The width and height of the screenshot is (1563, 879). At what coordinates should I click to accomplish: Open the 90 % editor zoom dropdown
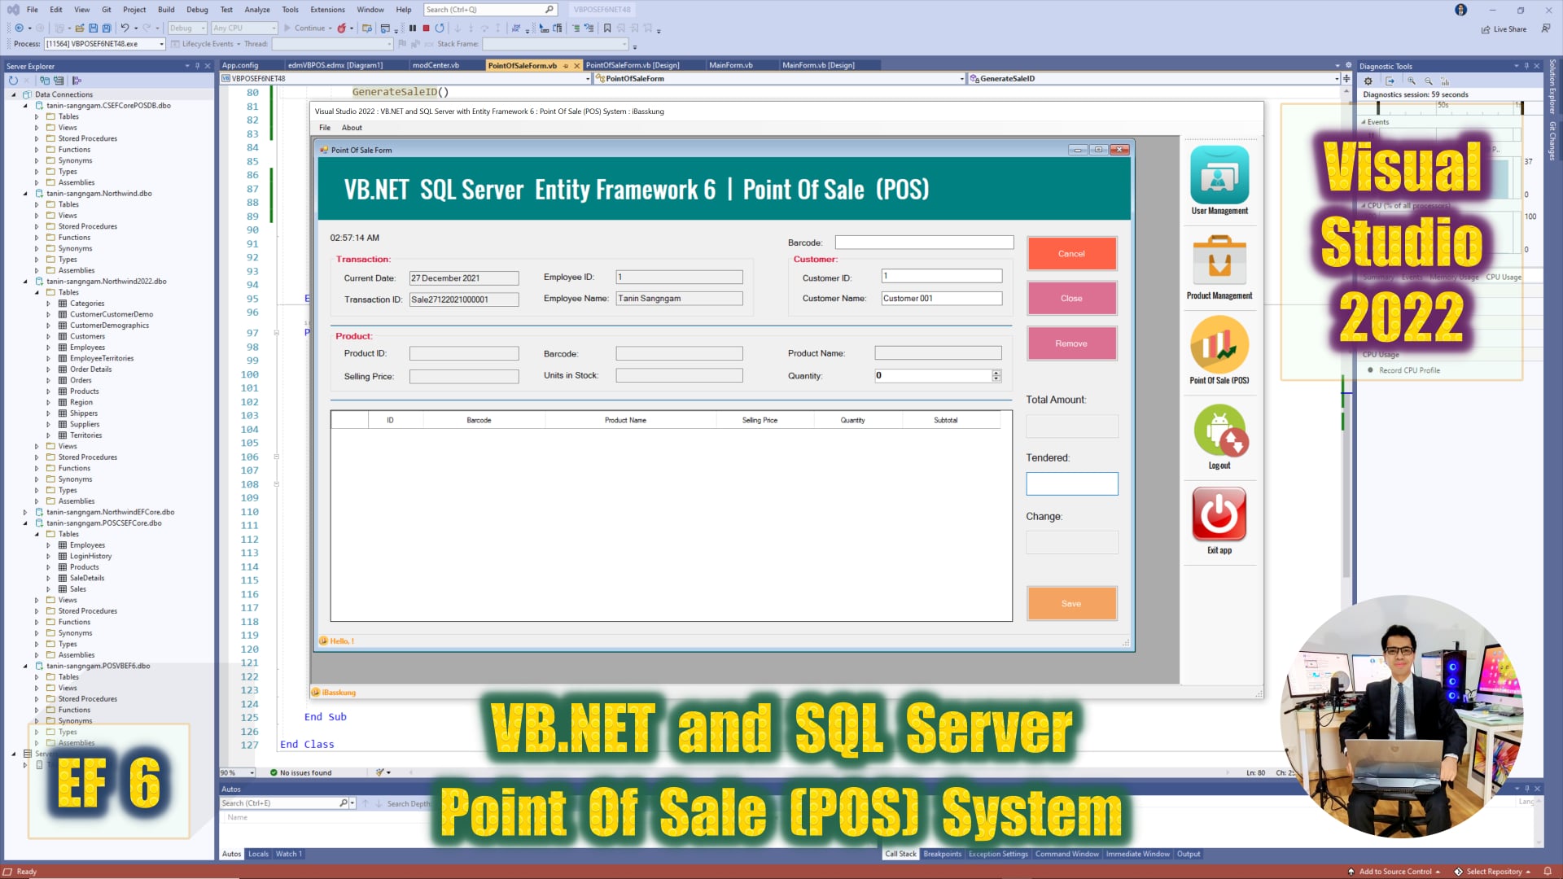237,772
